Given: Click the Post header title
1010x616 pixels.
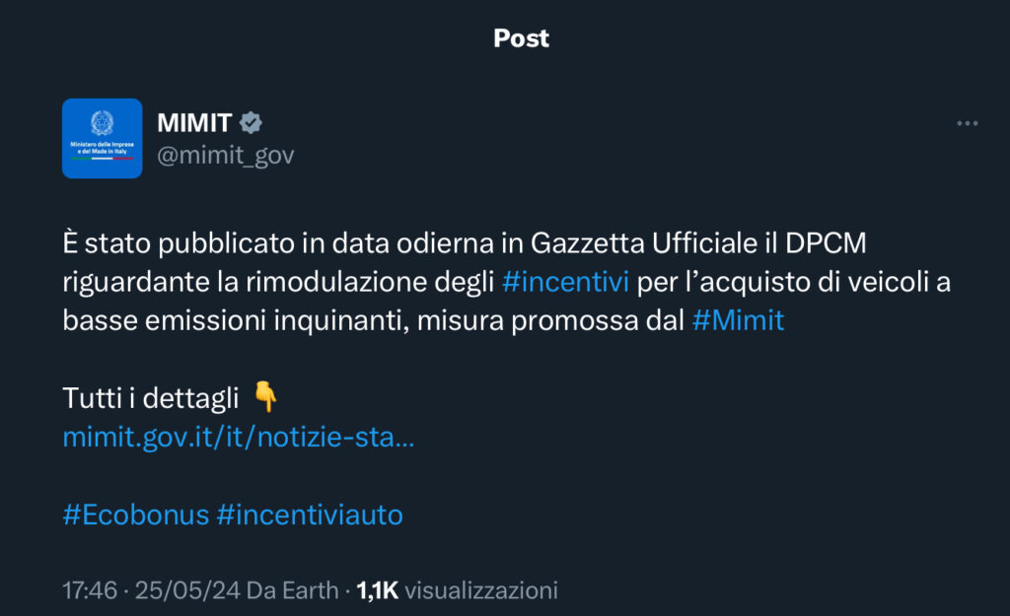Looking at the screenshot, I should click(521, 38).
